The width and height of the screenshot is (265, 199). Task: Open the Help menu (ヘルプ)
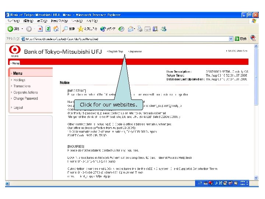(x=92, y=21)
